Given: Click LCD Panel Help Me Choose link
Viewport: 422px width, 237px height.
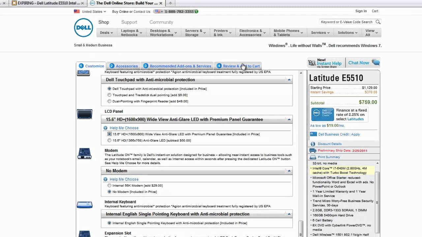Looking at the screenshot, I should pyautogui.click(x=124, y=128).
